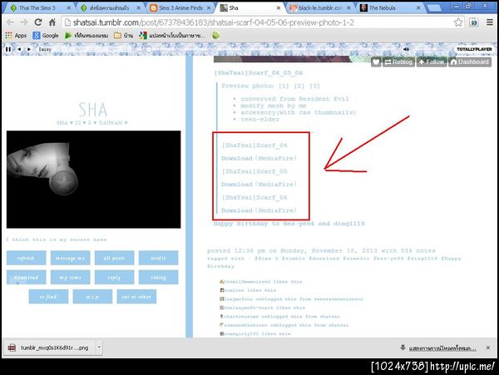Open the green globe bookmark icon

coord(215,35)
